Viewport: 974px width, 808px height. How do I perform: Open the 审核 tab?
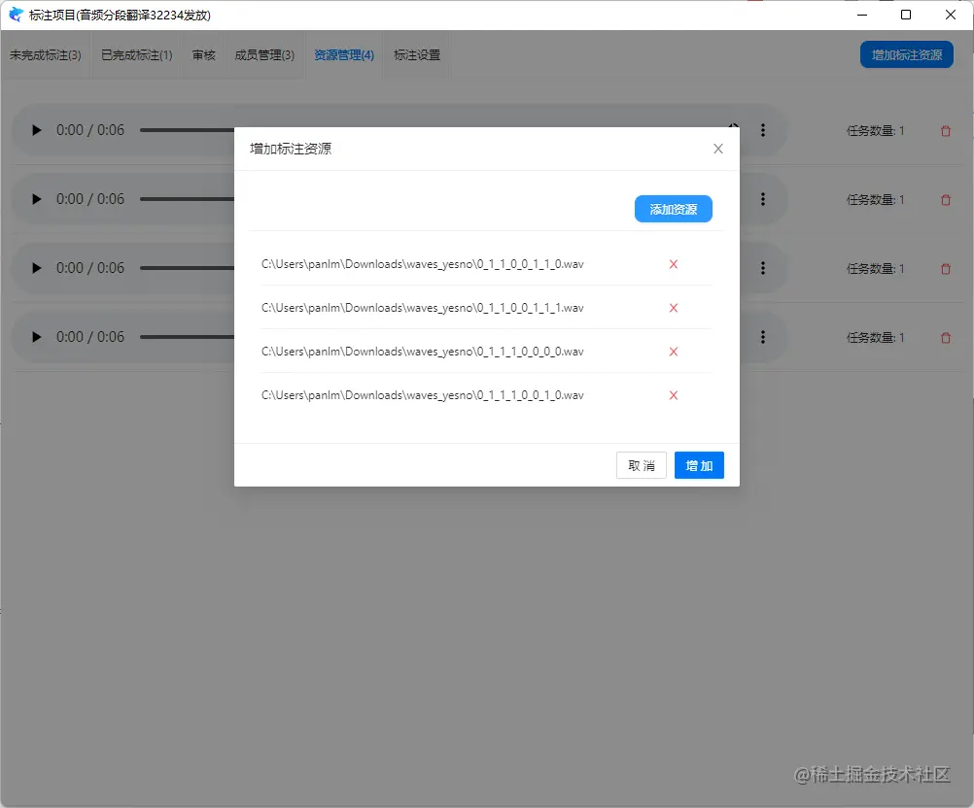(204, 55)
